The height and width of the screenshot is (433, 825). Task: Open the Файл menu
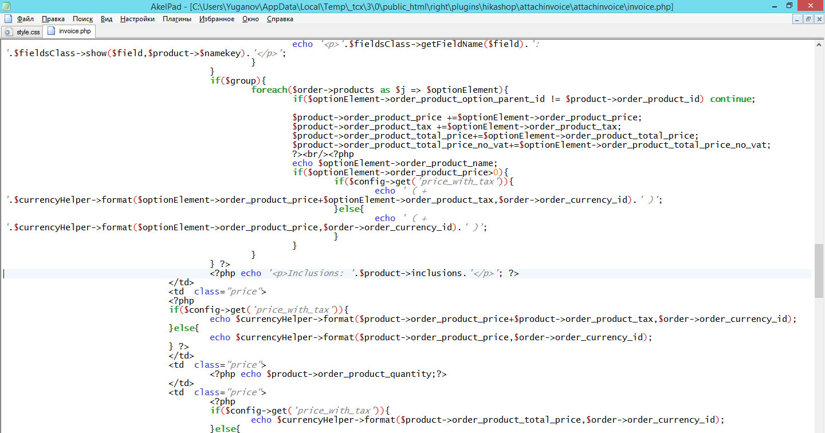click(x=25, y=19)
